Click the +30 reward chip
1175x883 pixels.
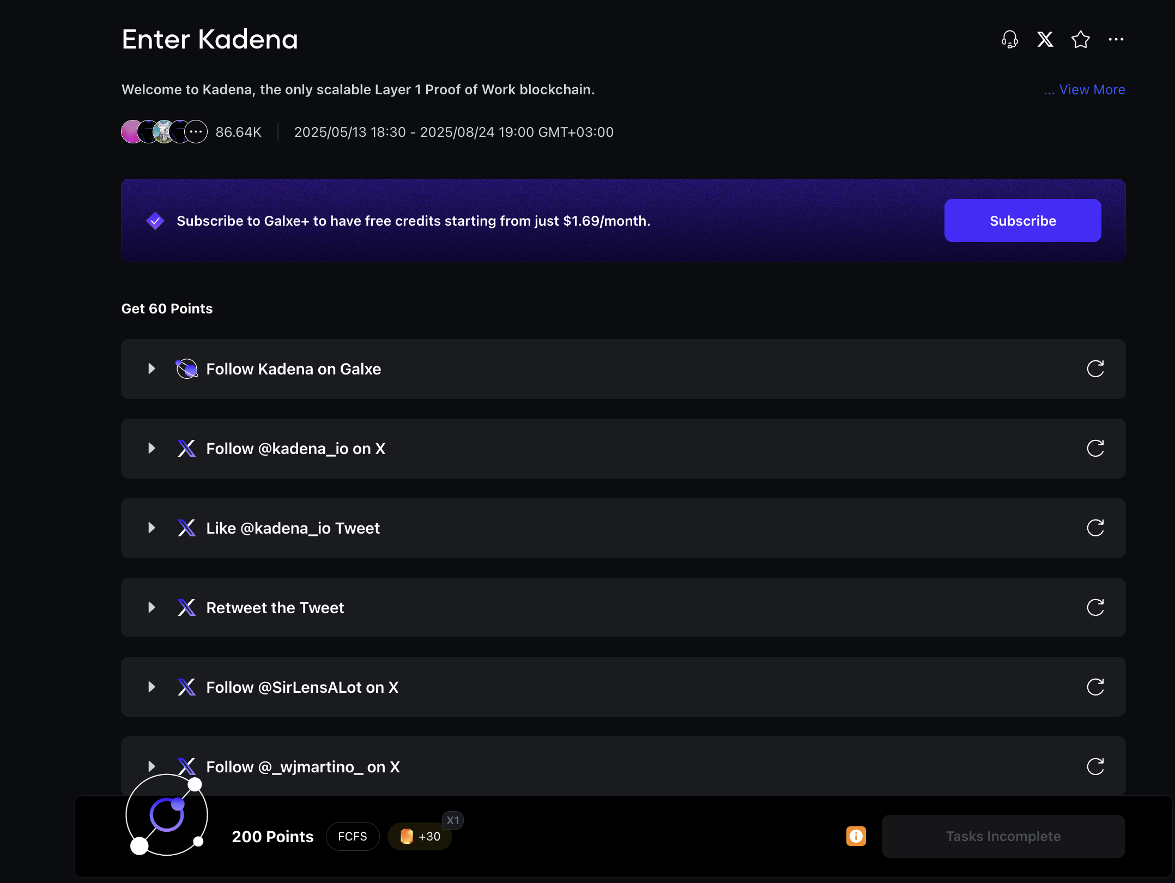[x=420, y=836]
